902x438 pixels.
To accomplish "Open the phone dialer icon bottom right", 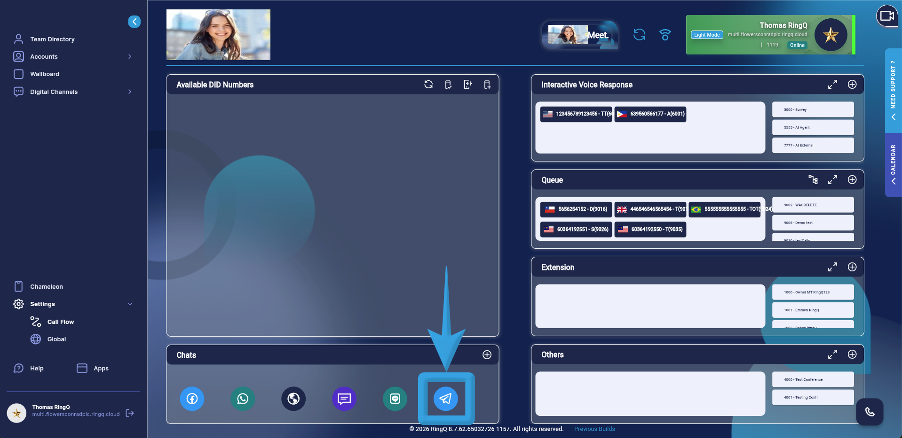I will tap(869, 412).
